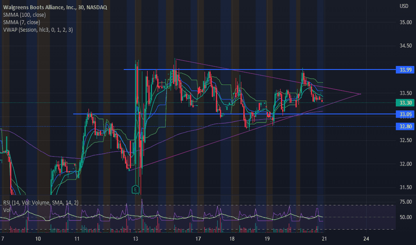This screenshot has width=416, height=245.
Task: Click date 18 on the time axis
Action: click(x=232, y=239)
